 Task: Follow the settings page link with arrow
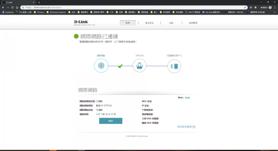186,127
